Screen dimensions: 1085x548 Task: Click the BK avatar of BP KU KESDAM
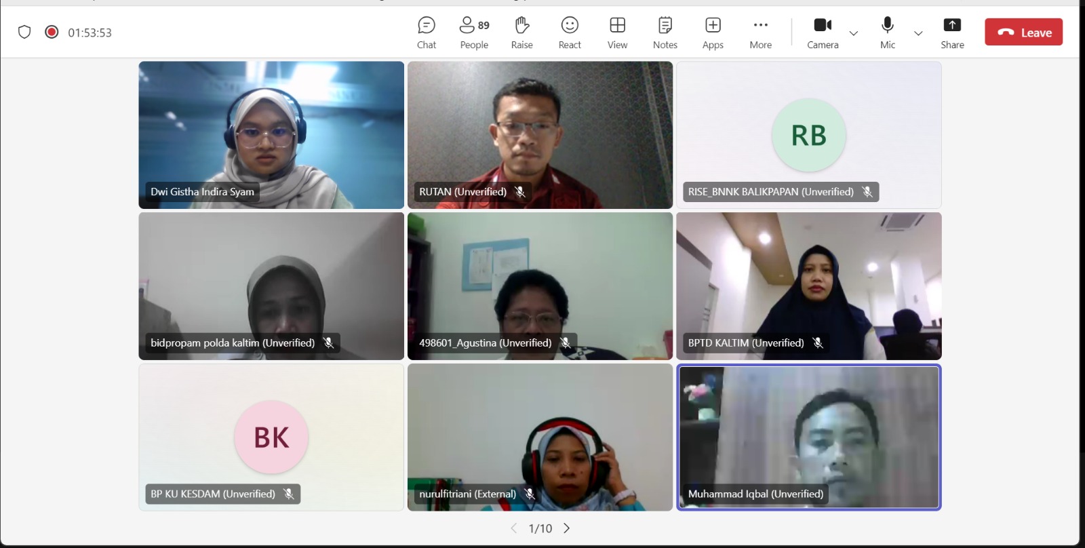271,437
